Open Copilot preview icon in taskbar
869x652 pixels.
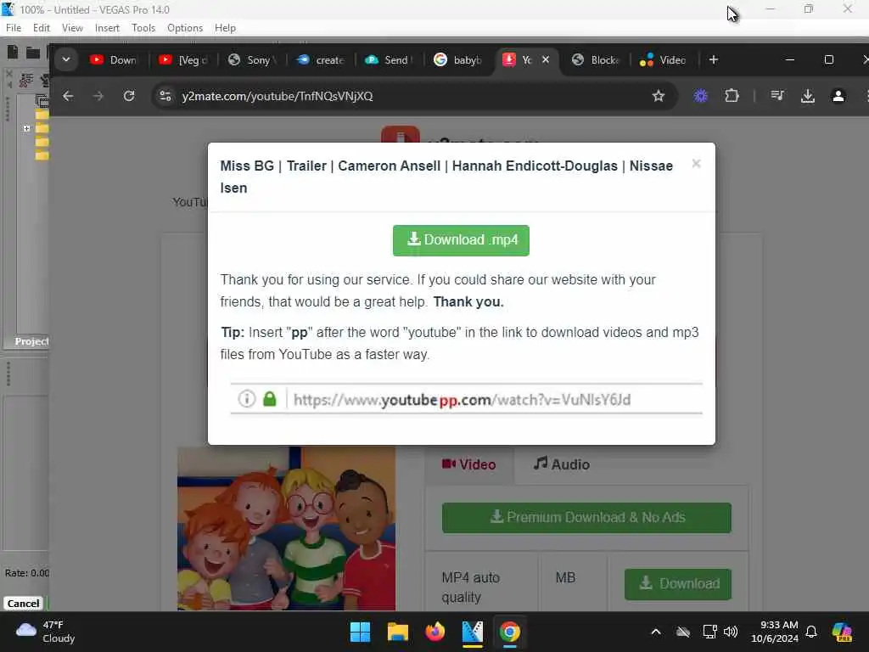click(842, 632)
